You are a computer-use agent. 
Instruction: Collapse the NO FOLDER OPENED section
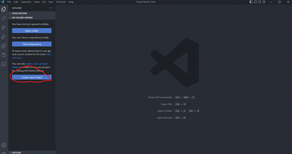(32, 18)
